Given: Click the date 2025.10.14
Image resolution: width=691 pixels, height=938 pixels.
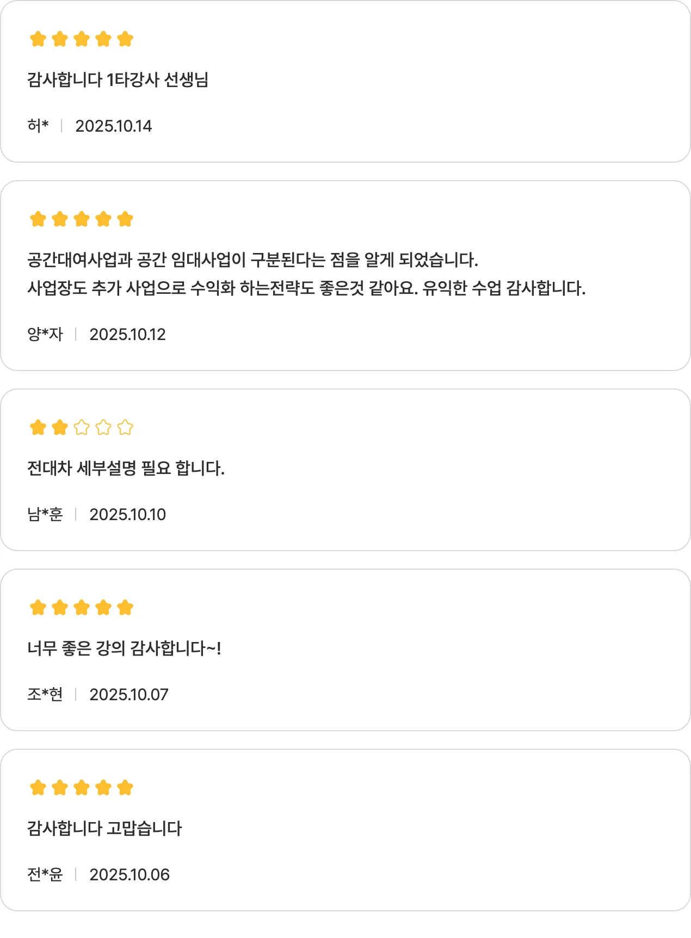Looking at the screenshot, I should click(114, 126).
